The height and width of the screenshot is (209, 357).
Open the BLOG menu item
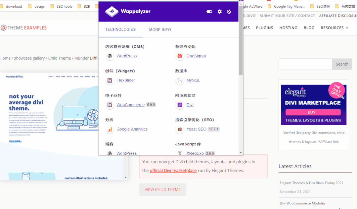[309, 28]
